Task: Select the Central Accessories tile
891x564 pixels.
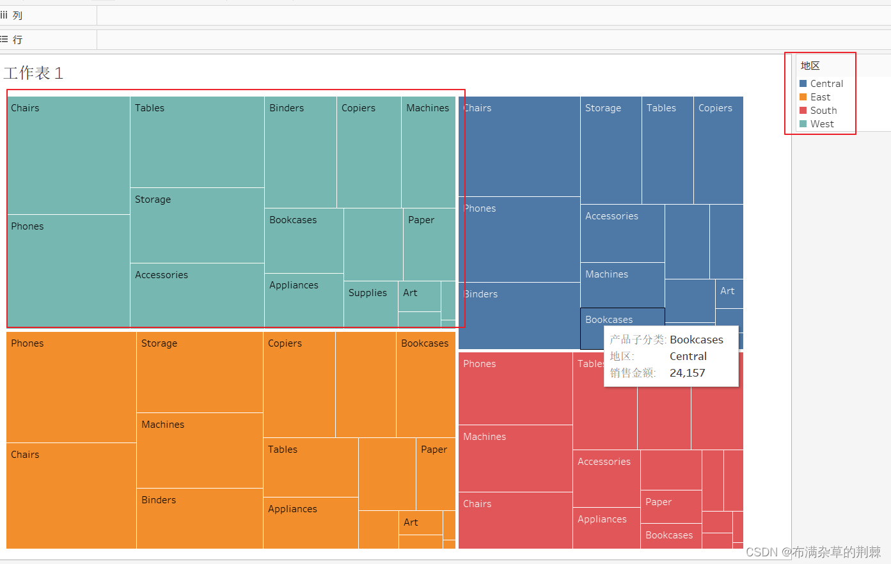Action: [622, 233]
